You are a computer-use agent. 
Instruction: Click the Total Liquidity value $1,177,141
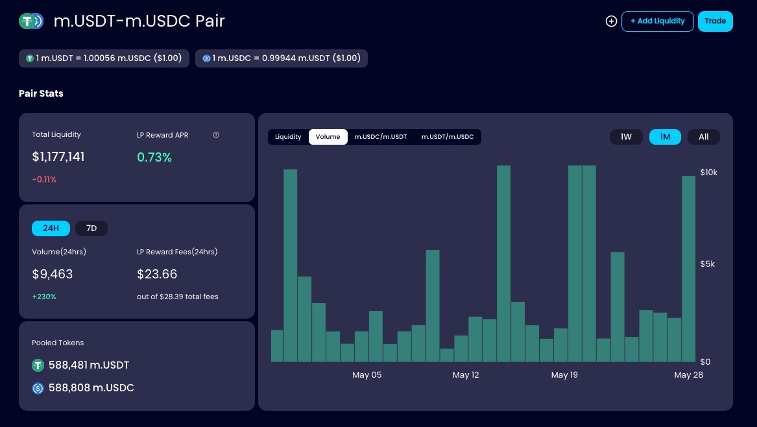click(58, 157)
